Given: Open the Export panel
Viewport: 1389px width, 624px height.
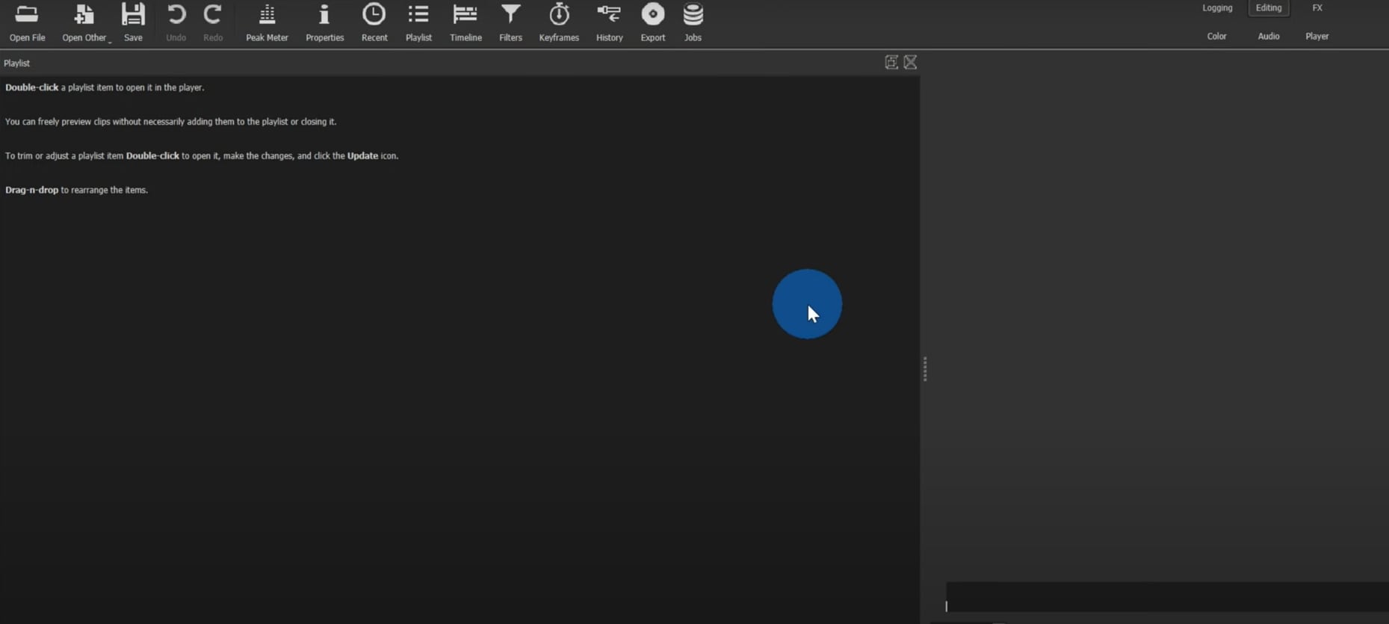Looking at the screenshot, I should click(x=653, y=22).
